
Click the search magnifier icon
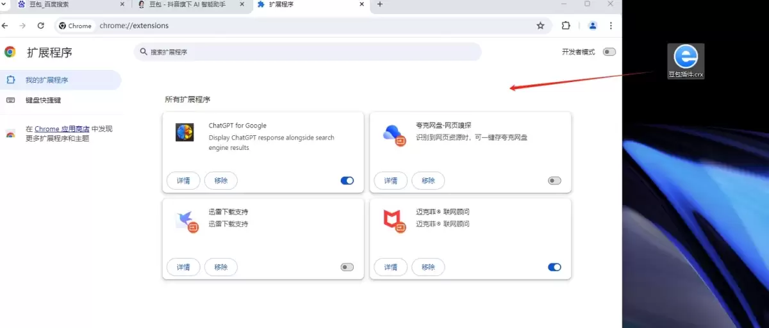click(143, 52)
